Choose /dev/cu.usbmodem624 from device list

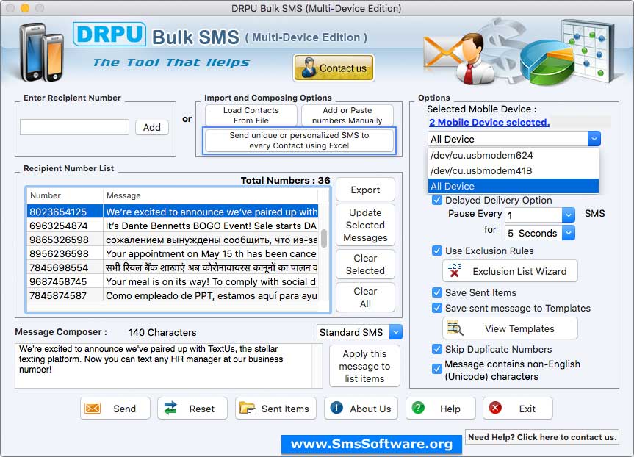click(513, 155)
